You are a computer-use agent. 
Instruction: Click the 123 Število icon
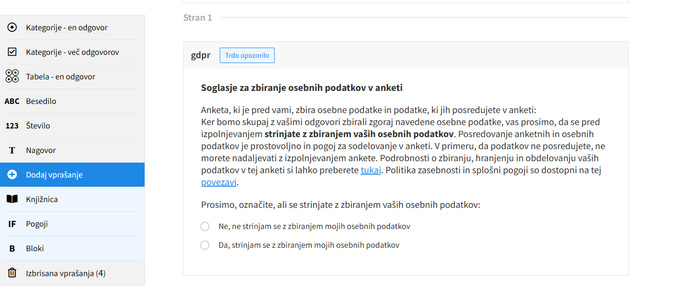pos(12,126)
